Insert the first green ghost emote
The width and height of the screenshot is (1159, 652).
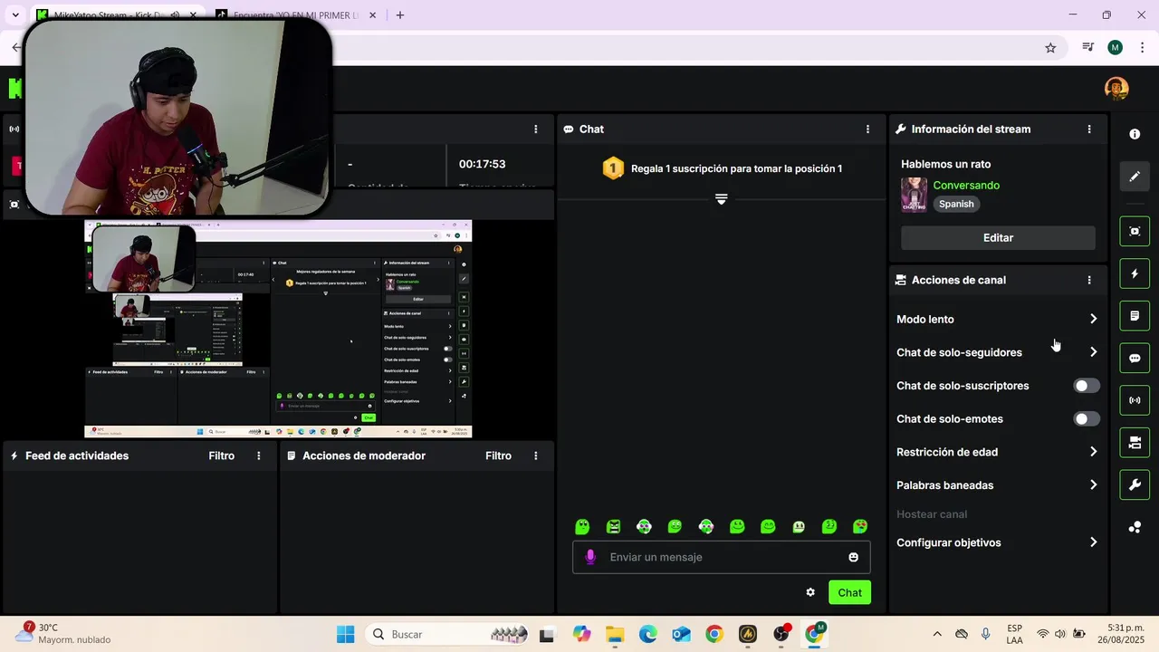(x=582, y=526)
